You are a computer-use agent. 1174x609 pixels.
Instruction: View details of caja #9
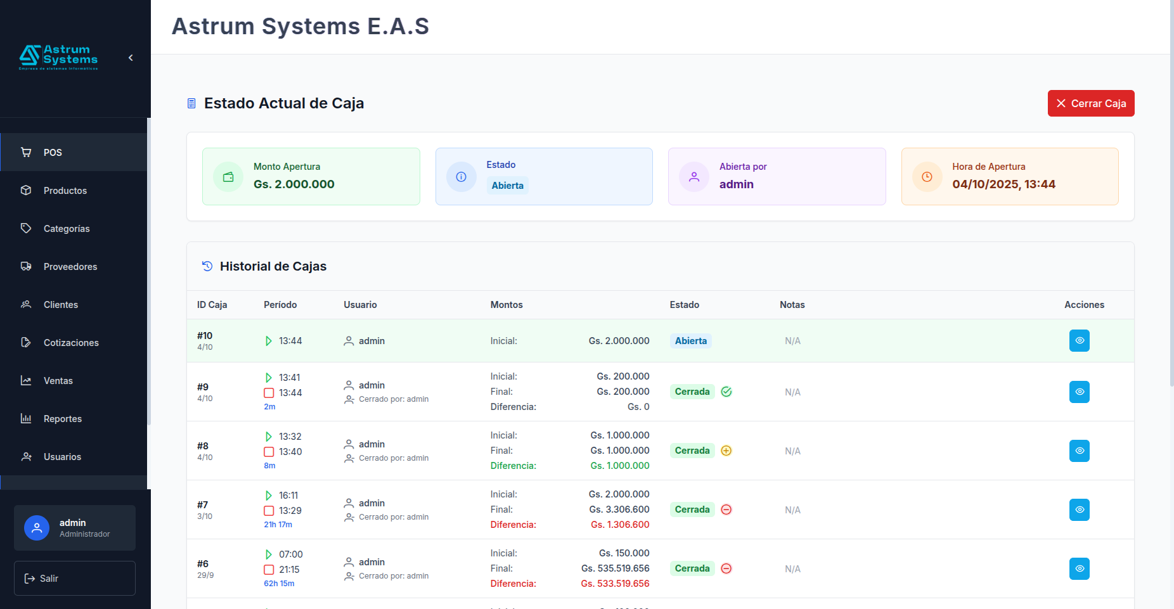point(1079,392)
